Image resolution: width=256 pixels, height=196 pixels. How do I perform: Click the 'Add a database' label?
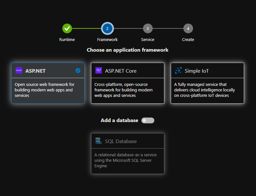point(119,120)
